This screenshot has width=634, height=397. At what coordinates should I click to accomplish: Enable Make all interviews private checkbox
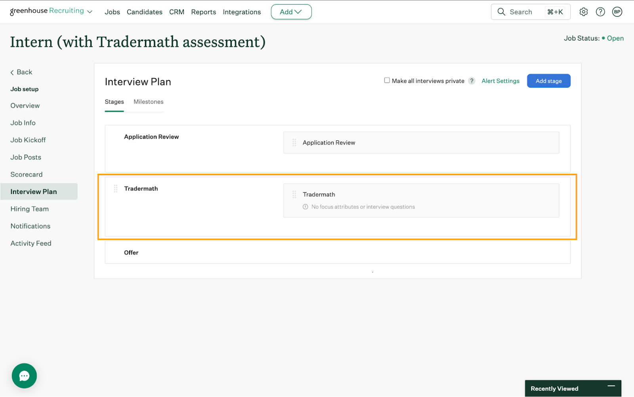(x=387, y=81)
